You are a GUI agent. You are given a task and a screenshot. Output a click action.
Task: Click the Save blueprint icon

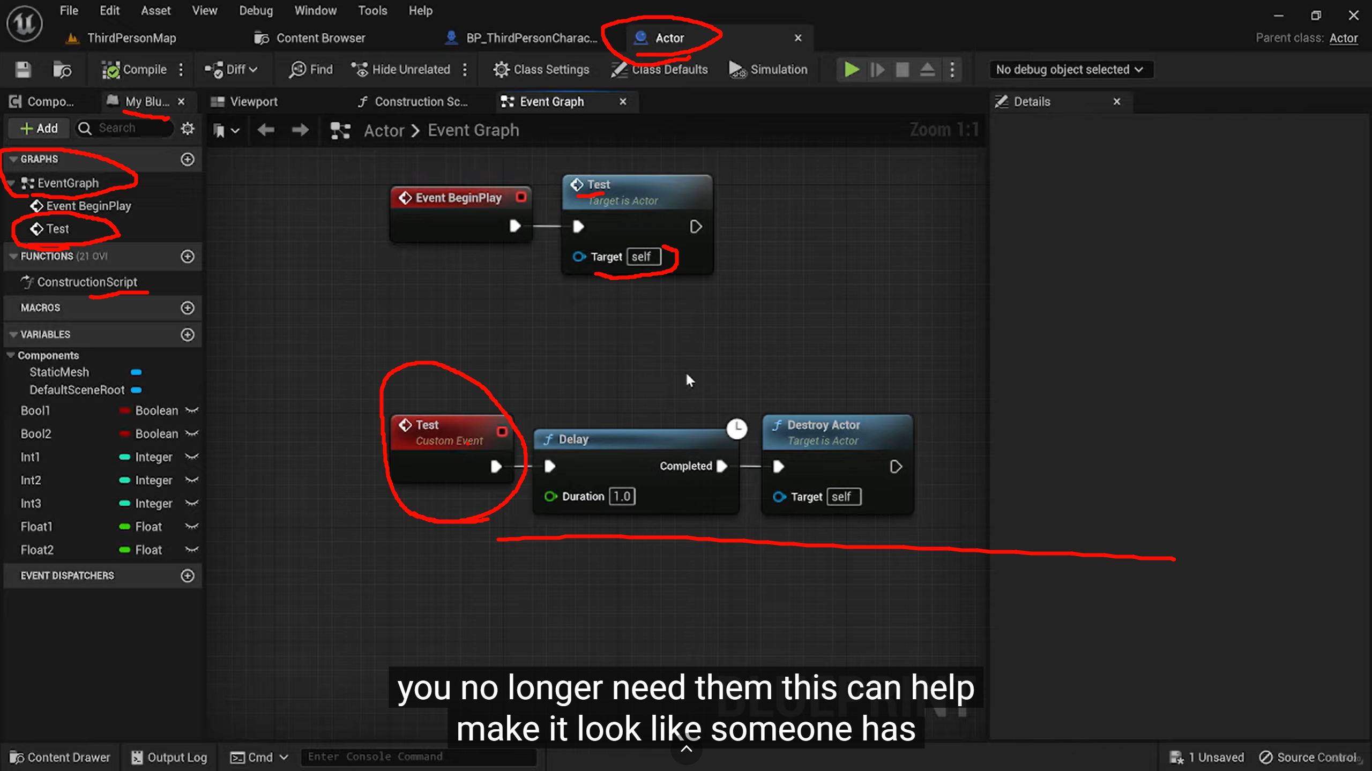click(23, 70)
